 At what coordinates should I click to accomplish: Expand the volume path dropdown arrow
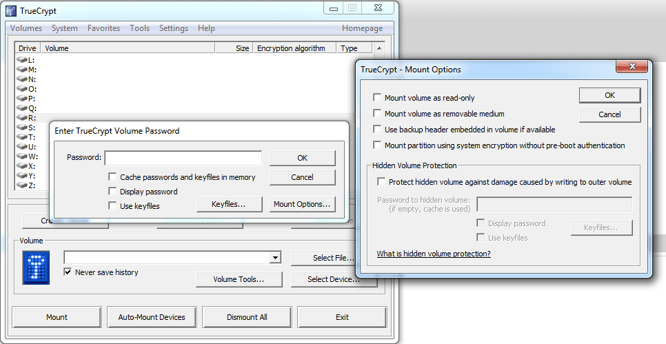point(275,258)
